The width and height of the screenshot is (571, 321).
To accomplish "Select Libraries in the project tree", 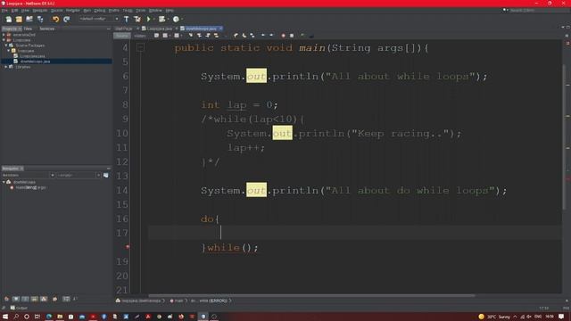I will (x=22, y=67).
